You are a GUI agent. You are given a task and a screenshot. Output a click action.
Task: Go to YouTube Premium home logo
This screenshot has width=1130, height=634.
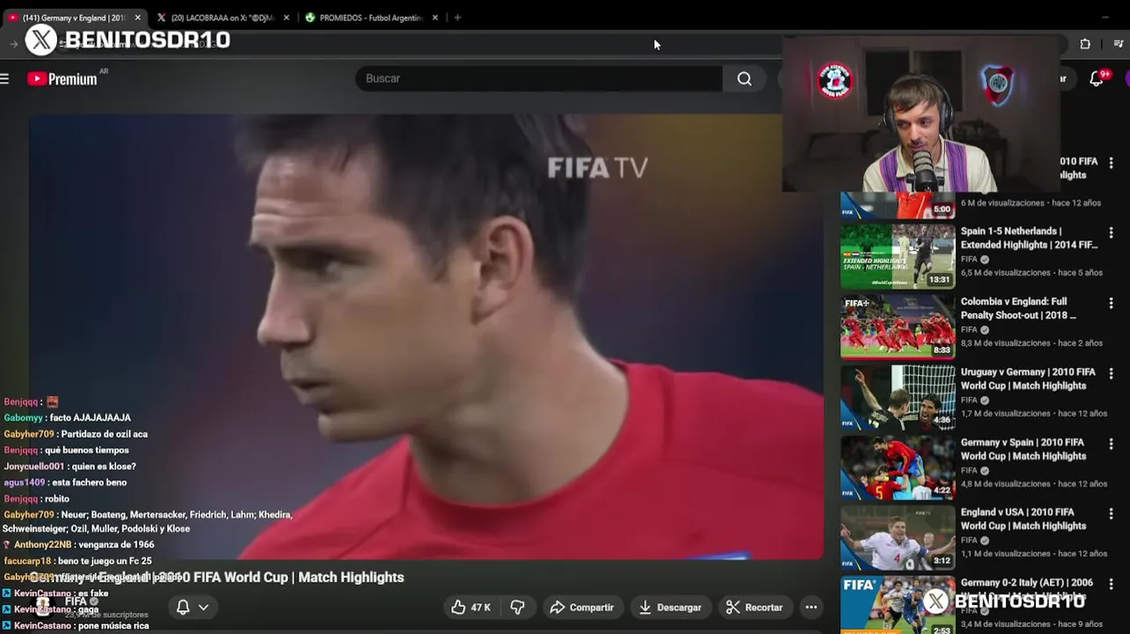(62, 79)
